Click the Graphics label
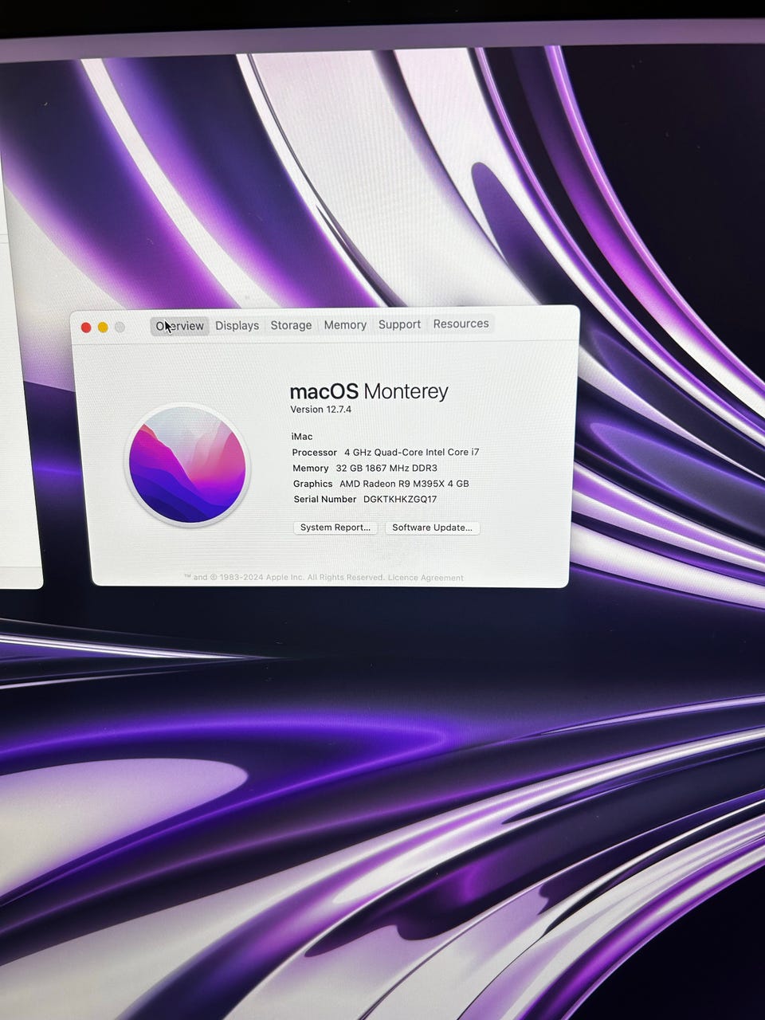The image size is (765, 1020). pos(312,484)
